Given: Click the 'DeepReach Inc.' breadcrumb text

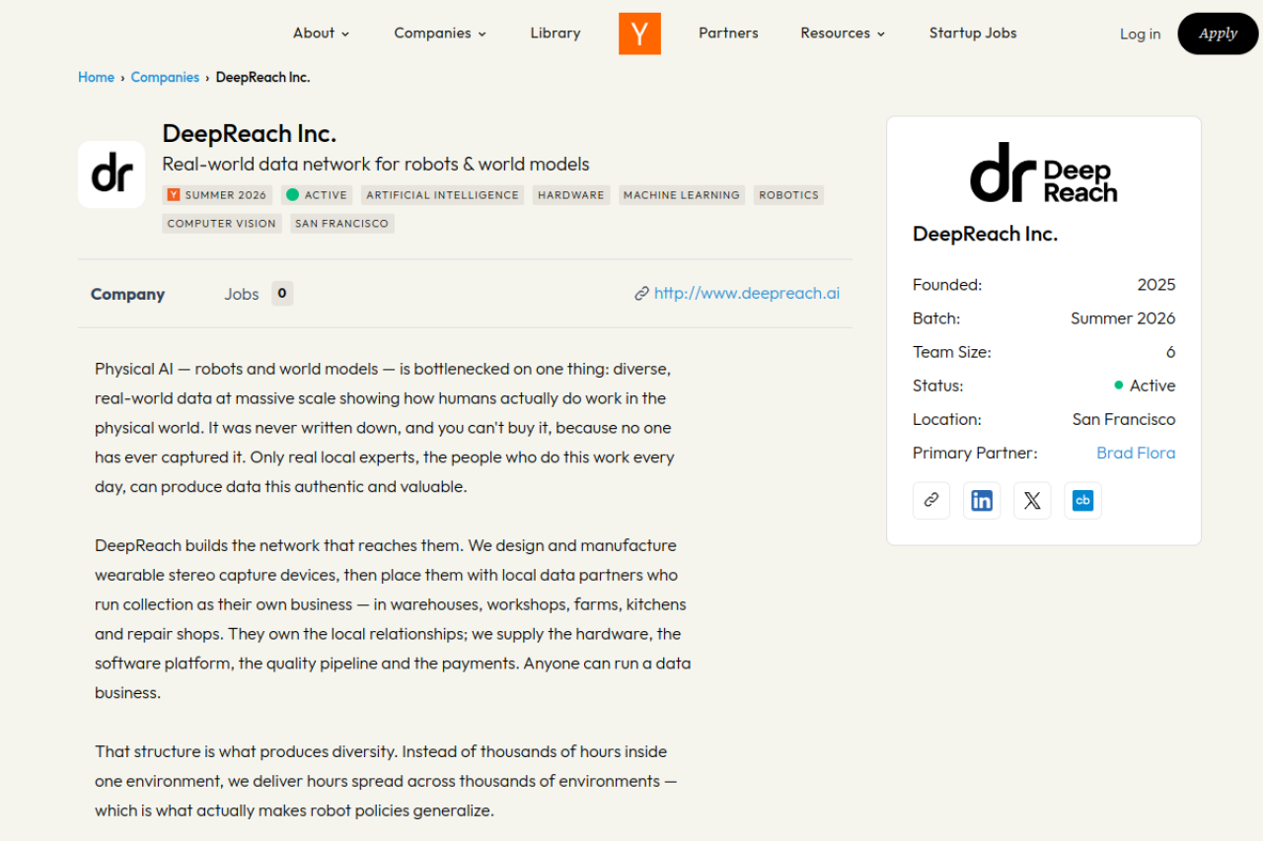Looking at the screenshot, I should click(262, 77).
